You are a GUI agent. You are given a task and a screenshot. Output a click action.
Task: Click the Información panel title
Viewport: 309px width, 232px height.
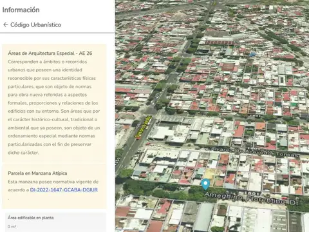coord(21,10)
